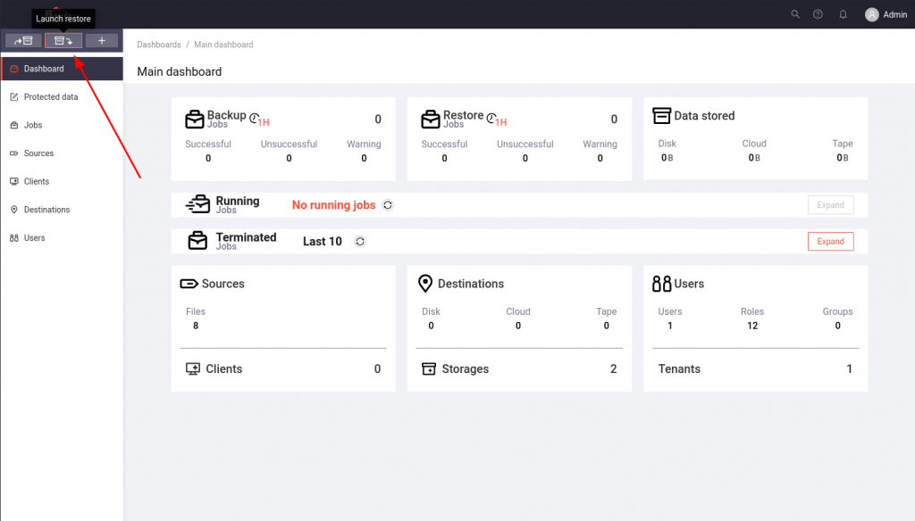Open search with the magnifier icon
Screen dimensions: 915x521
click(x=795, y=14)
